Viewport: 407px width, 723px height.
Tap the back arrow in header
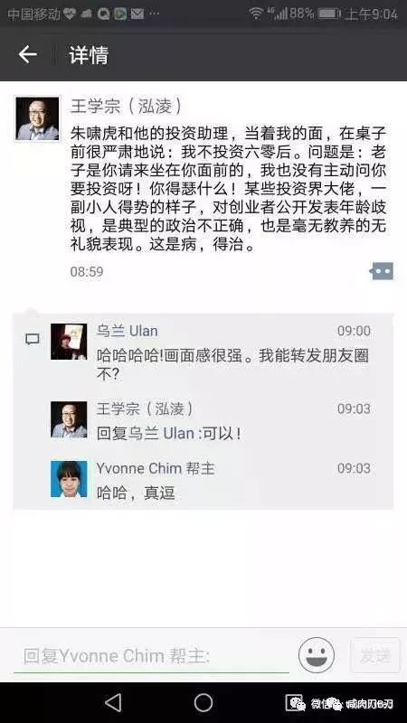click(27, 55)
